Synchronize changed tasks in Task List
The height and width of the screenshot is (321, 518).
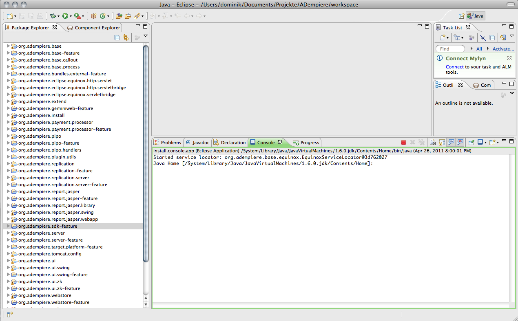coord(503,37)
